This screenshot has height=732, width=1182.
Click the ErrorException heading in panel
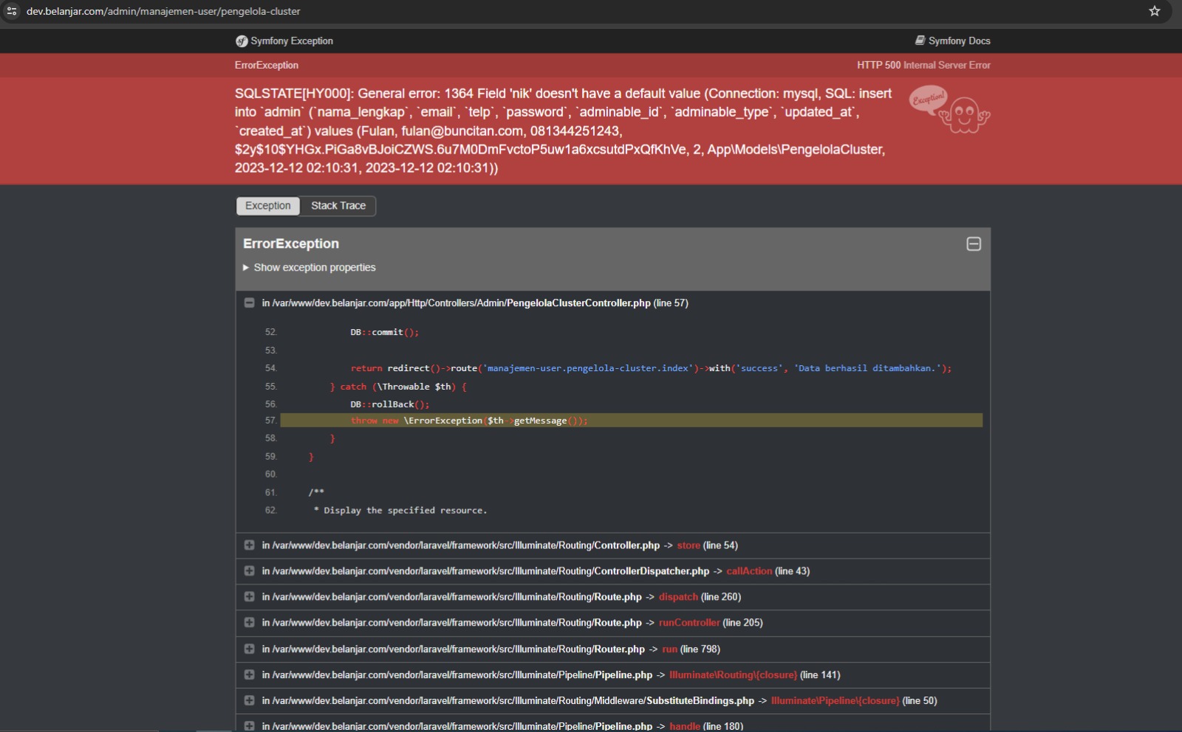[x=291, y=244]
